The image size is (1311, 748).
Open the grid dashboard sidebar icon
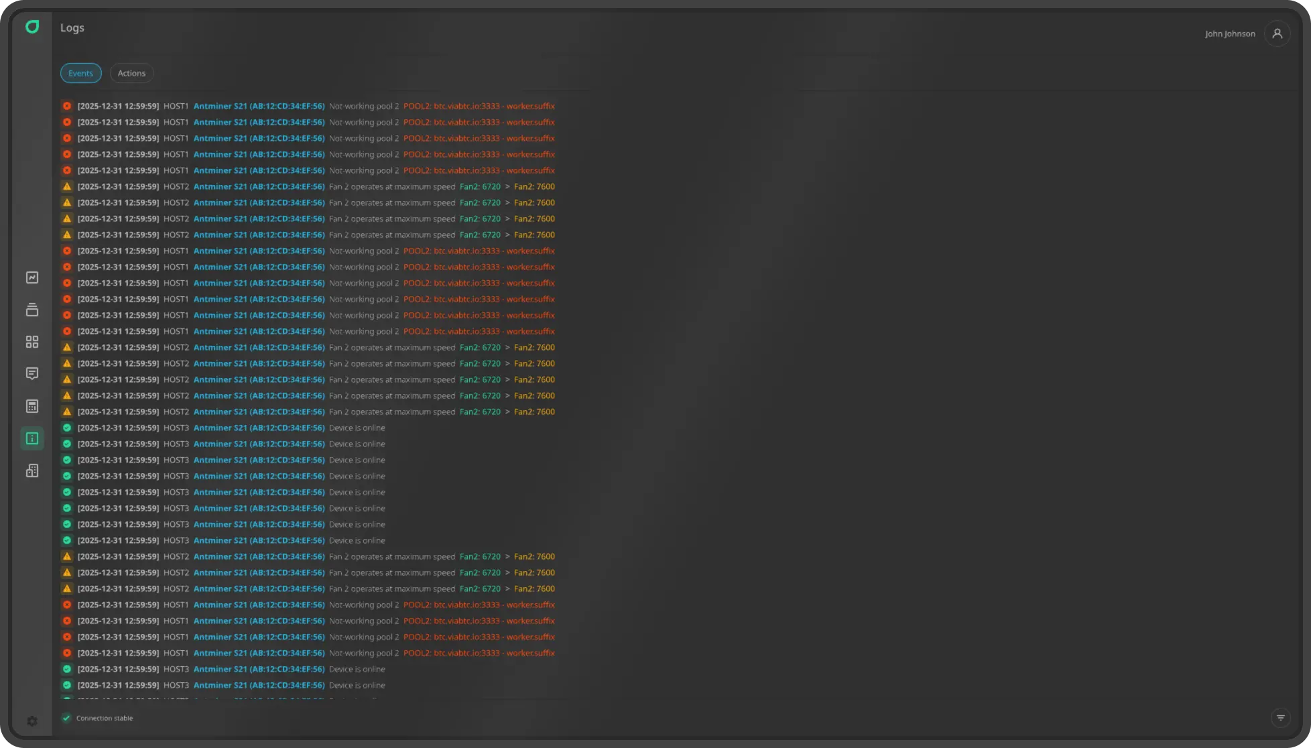point(32,342)
